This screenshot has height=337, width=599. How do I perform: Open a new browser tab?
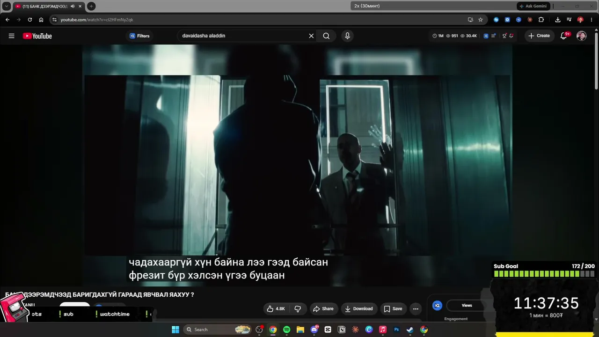(x=91, y=6)
